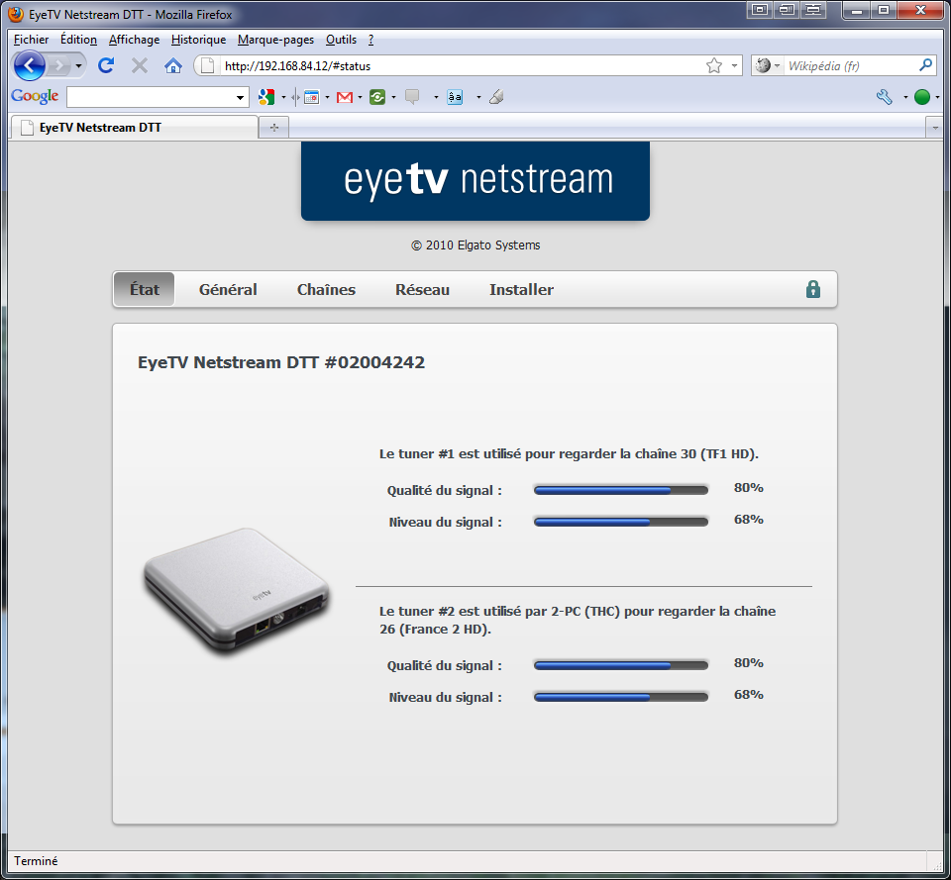Open a new tab with the plus button

pyautogui.click(x=274, y=128)
